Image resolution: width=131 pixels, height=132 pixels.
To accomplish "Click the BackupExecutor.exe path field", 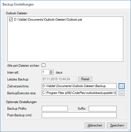I will pyautogui.click(x=79, y=93).
